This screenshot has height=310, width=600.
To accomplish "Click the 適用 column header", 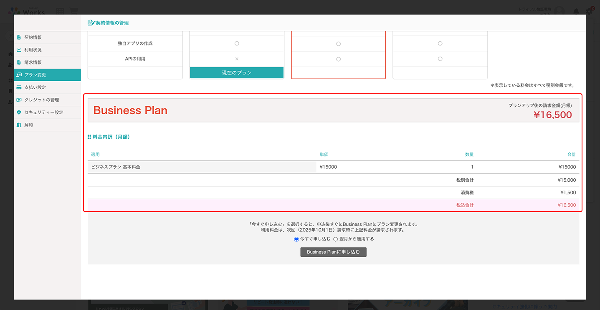I will click(x=96, y=155).
